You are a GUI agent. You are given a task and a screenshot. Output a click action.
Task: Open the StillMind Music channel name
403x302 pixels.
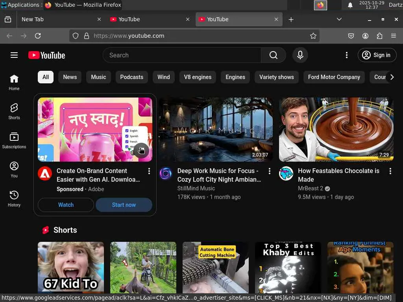(x=196, y=188)
